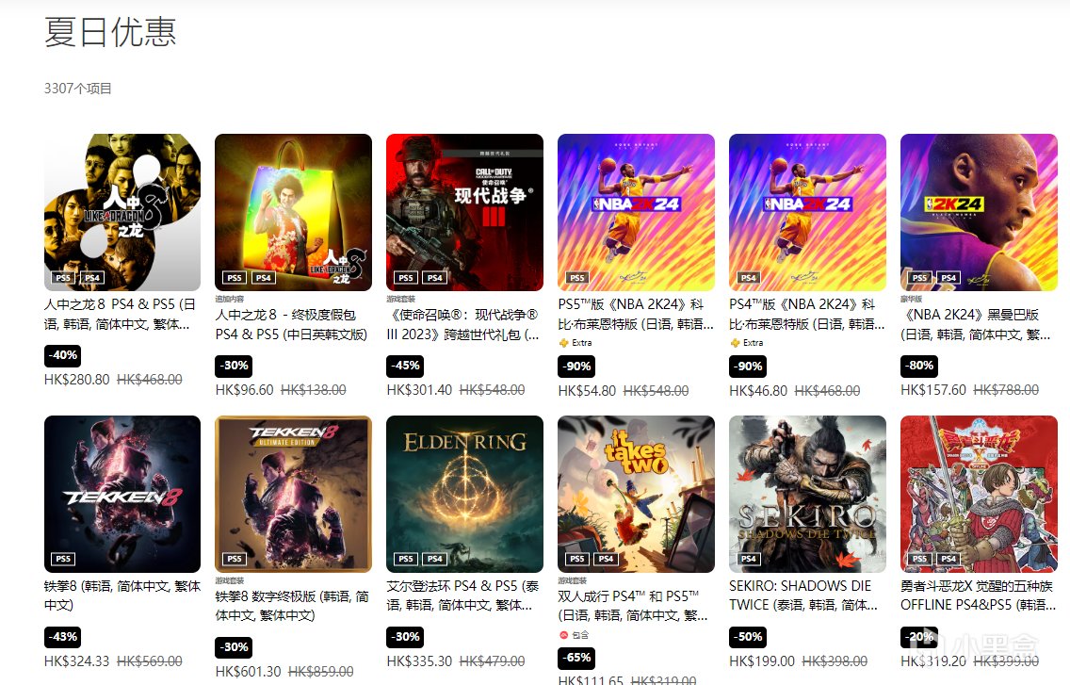The image size is (1070, 685).
Task: Click the HK$280.80 price for Like a Dragon 8
Action: [76, 379]
